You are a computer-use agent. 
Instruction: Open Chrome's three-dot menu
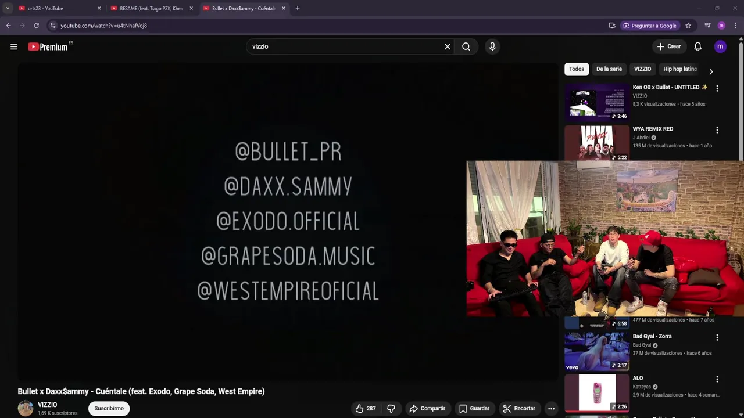[736, 26]
